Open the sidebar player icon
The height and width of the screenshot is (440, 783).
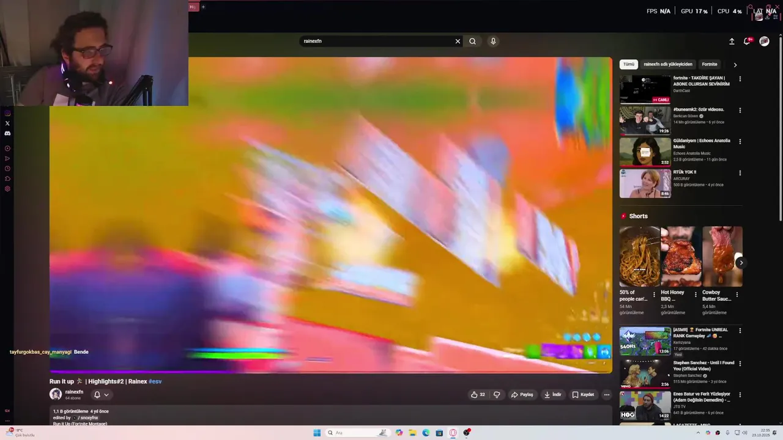(x=7, y=148)
